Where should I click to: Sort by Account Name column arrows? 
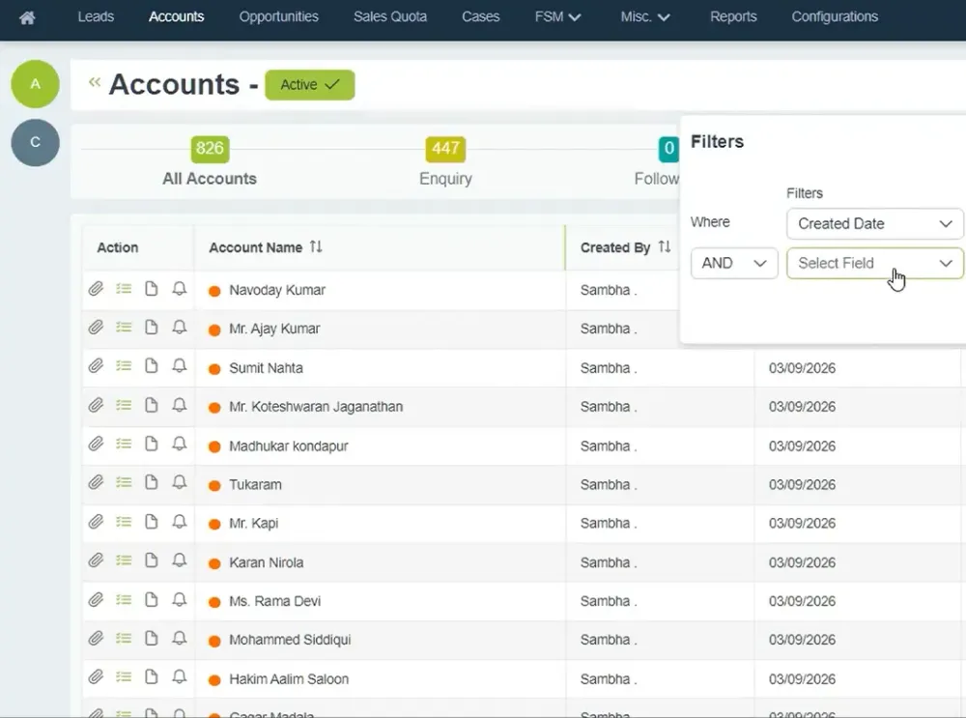316,247
